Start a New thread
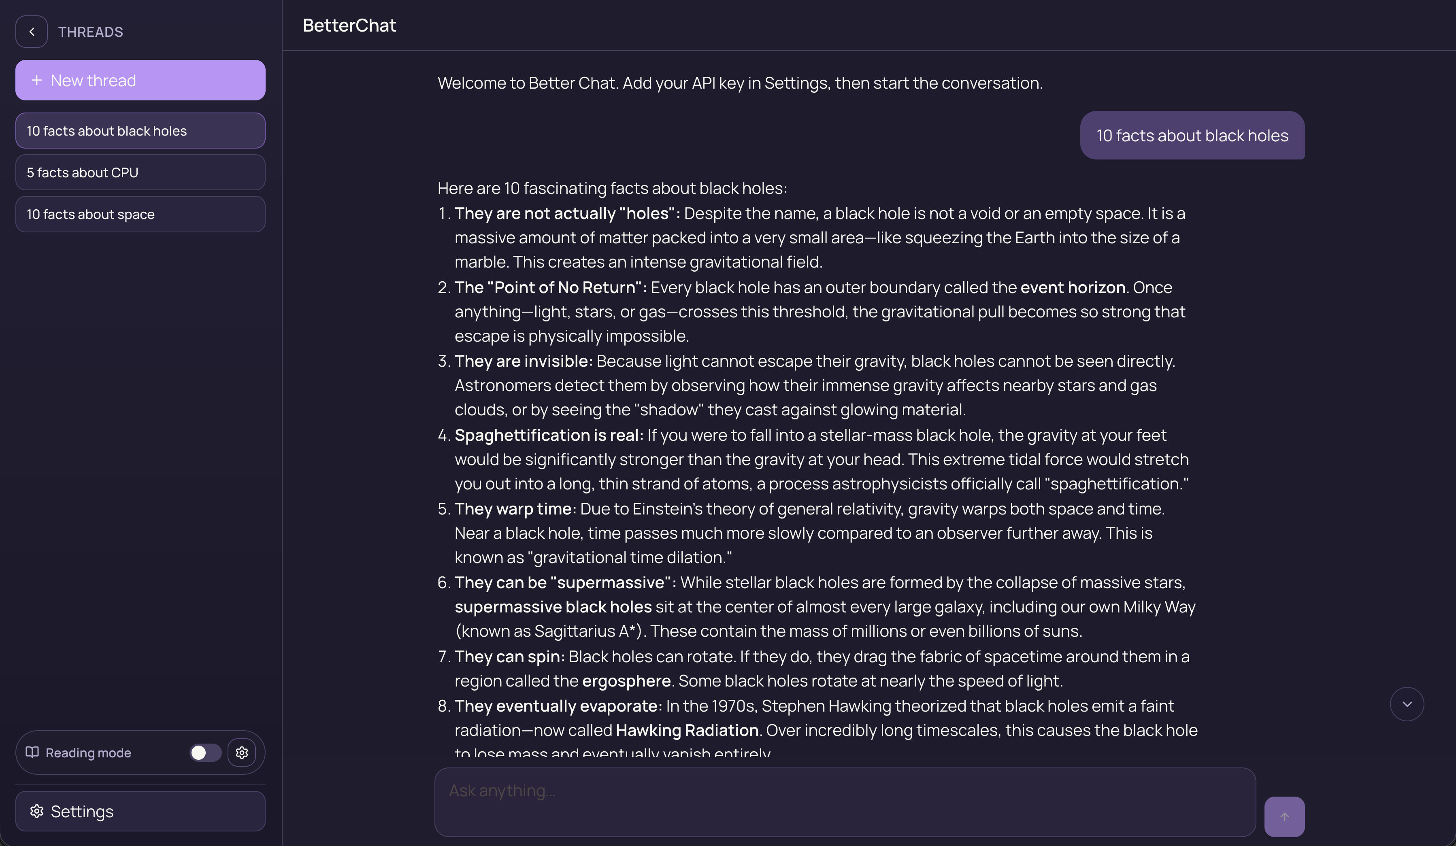This screenshot has width=1456, height=846. 140,80
